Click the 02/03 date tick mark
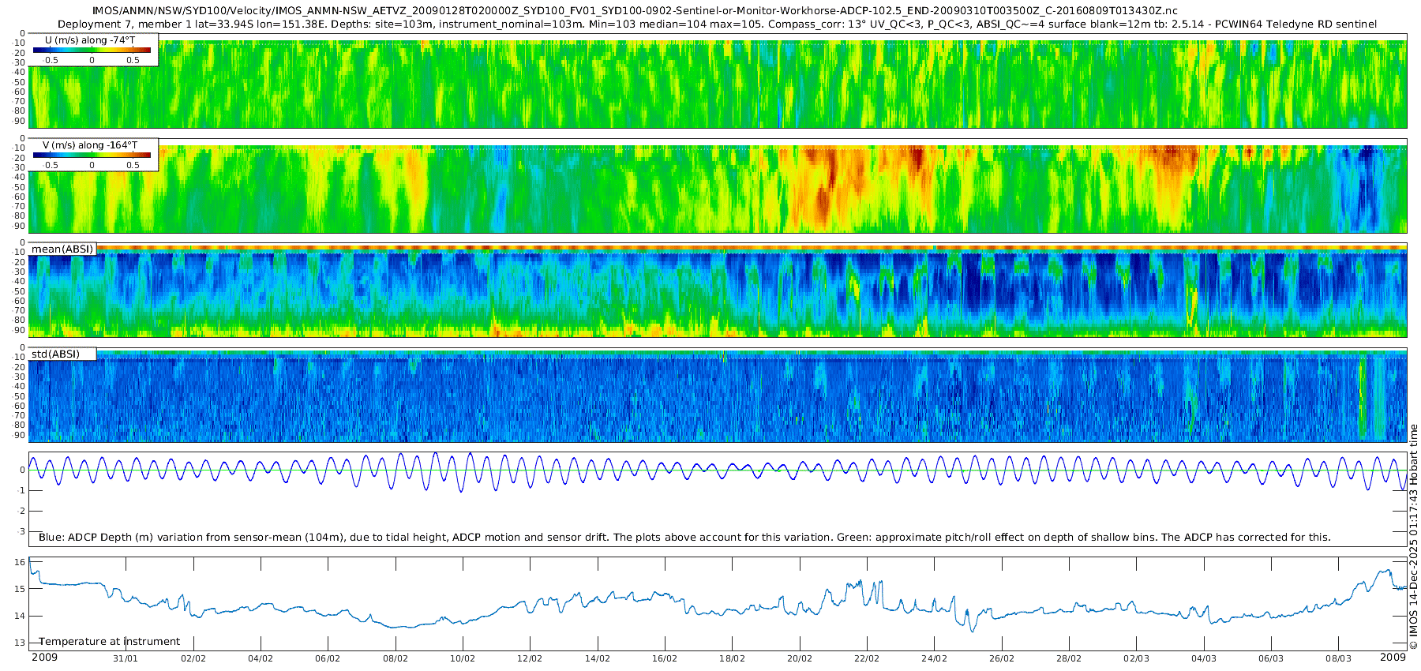This screenshot has width=1421, height=671. coord(1136,658)
